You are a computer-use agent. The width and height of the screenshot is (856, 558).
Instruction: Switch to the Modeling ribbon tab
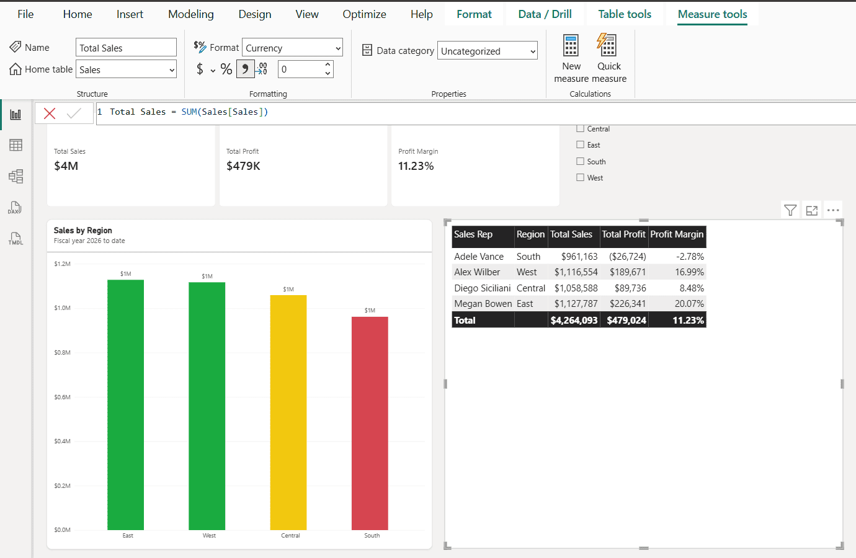[191, 14]
